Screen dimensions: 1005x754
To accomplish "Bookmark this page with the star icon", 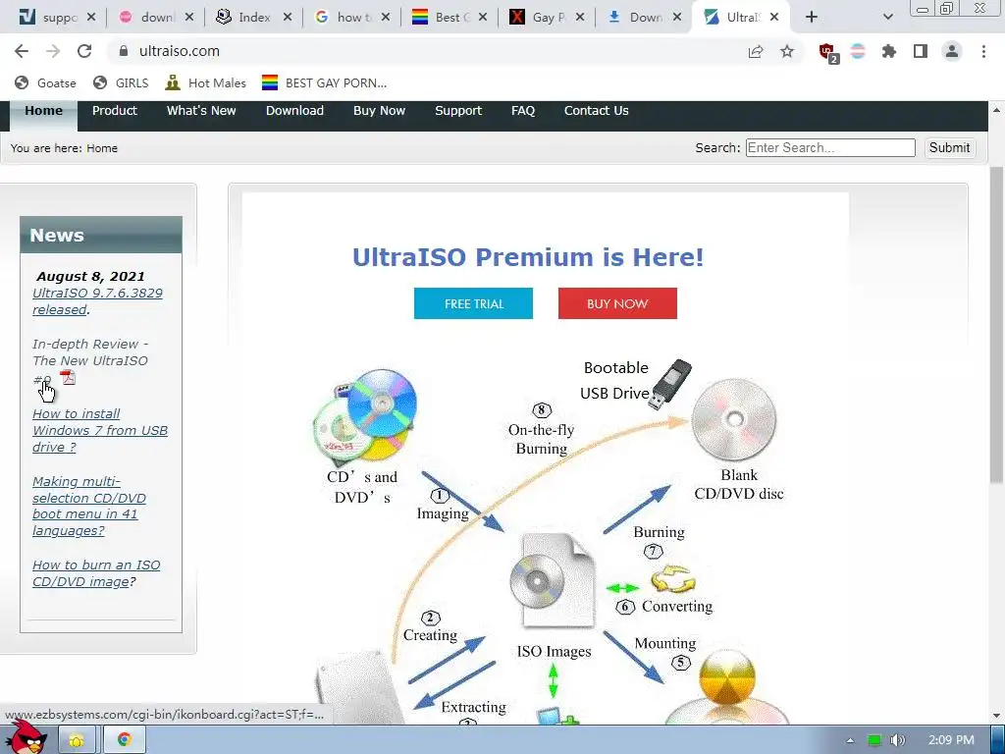I will click(x=787, y=51).
